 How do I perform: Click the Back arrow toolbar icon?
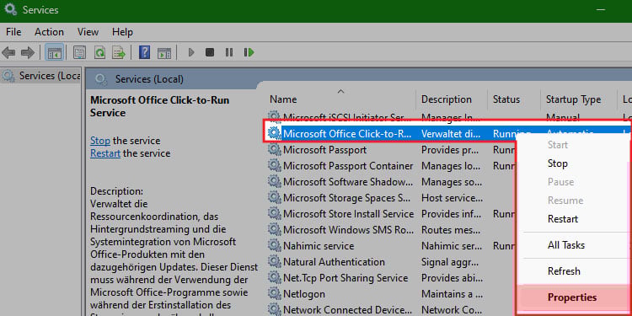(8, 52)
